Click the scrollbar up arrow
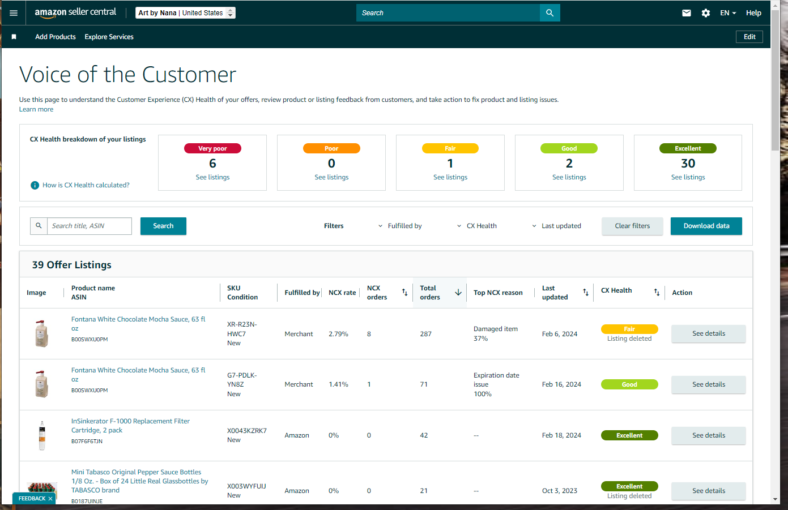Image resolution: width=788 pixels, height=510 pixels. pyautogui.click(x=776, y=5)
